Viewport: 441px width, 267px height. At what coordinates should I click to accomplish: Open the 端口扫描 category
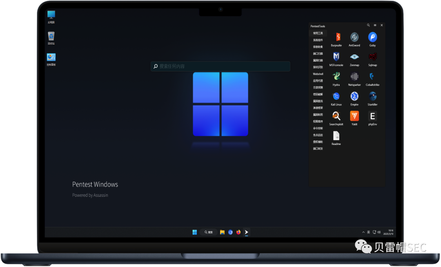pyautogui.click(x=318, y=53)
